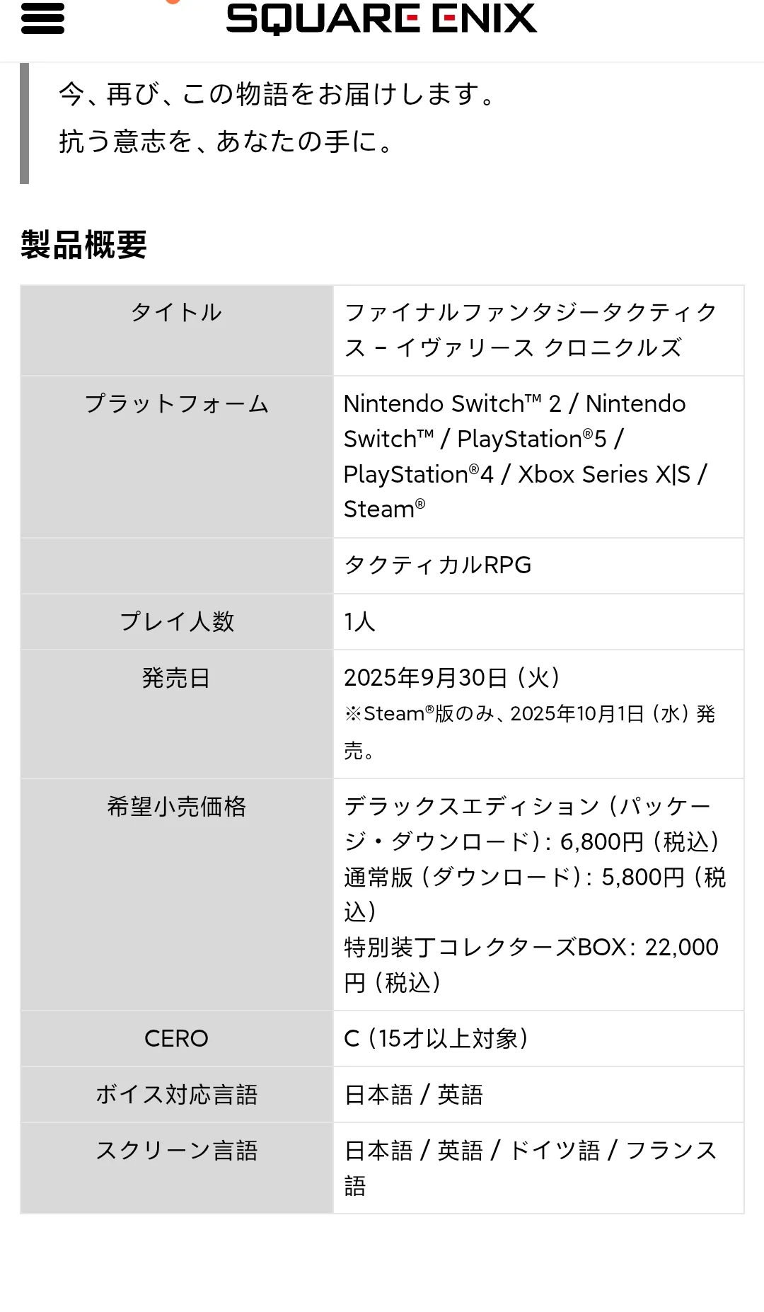
Task: Select the 1人 player count value
Action: point(359,622)
